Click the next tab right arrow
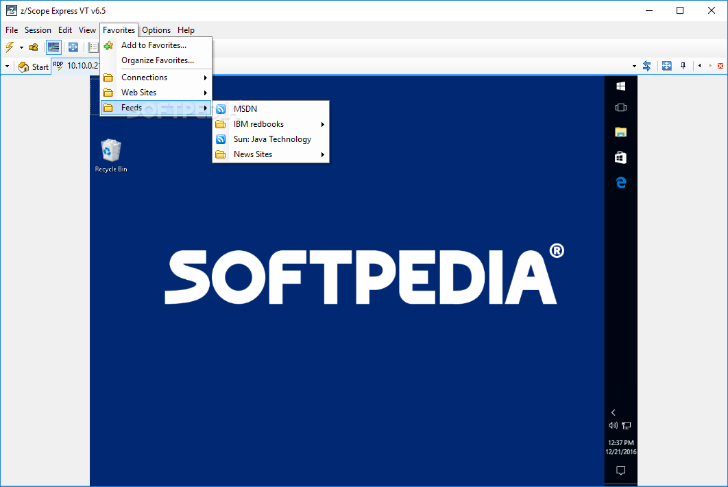 (x=710, y=66)
